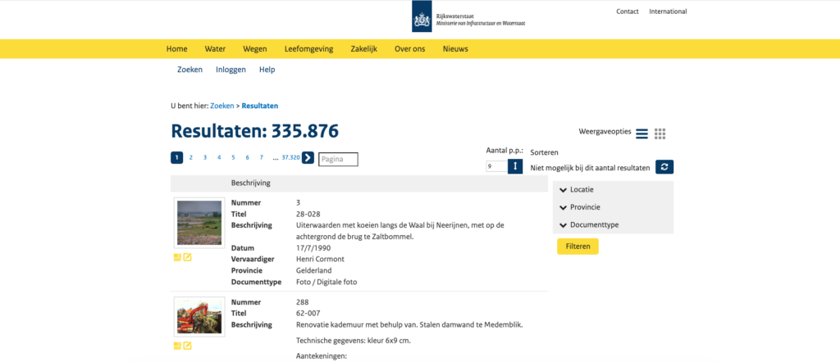Go to results page 5

click(233, 157)
